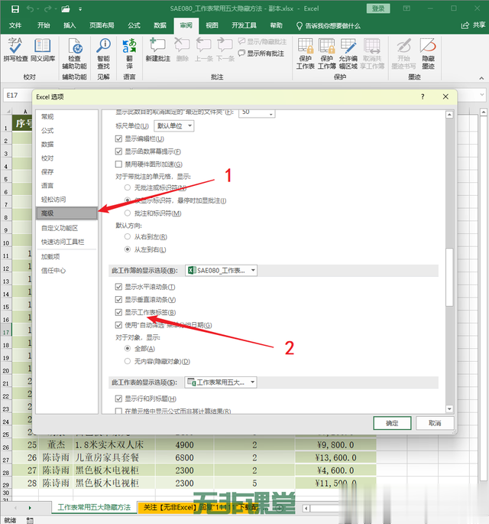
Task: Click the Open folder quick access icon
Action: click(66, 9)
